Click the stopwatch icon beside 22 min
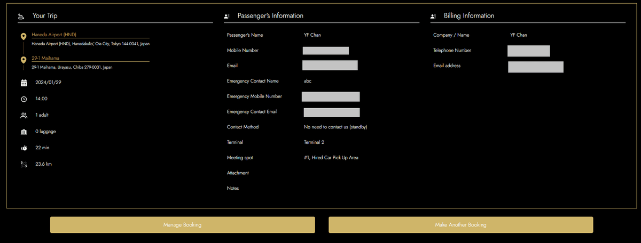 pyautogui.click(x=24, y=148)
